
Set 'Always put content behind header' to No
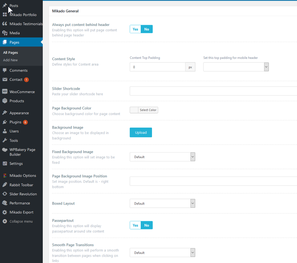[147, 29]
